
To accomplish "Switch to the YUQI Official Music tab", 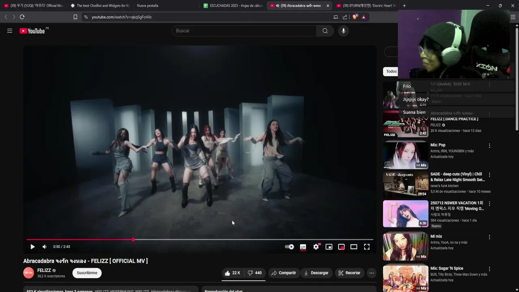I will click(34, 6).
